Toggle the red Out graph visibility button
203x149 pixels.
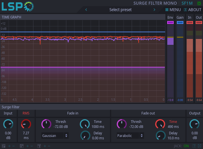click(x=199, y=23)
